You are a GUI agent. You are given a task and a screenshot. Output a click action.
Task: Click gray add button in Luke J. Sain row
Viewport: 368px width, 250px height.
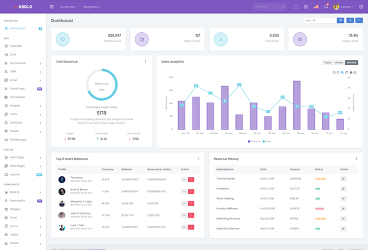184,227
